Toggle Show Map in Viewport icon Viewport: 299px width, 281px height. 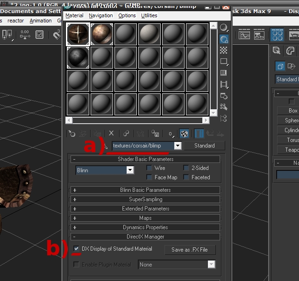click(x=184, y=133)
